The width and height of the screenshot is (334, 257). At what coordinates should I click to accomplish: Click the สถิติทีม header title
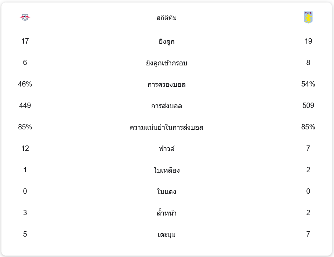(167, 18)
